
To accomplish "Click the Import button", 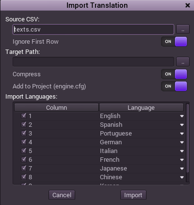I will point(133,195).
